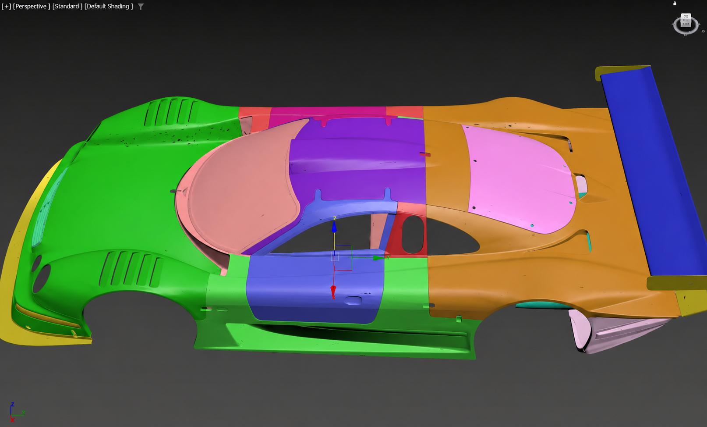Open the Default Shading viewport menu
The image size is (707, 427).
109,6
